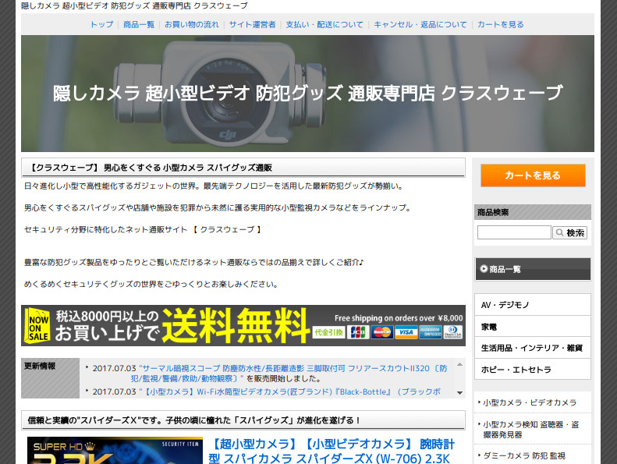Click the Mastercard logo on the banner
617x464 pixels.
[381, 331]
